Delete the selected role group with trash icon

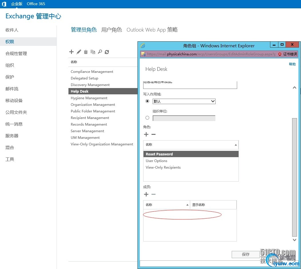(86, 52)
